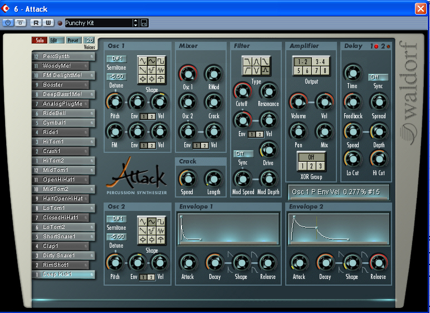Enable Read automation with the R button
This screenshot has width=430, height=313.
pyautogui.click(x=36, y=23)
